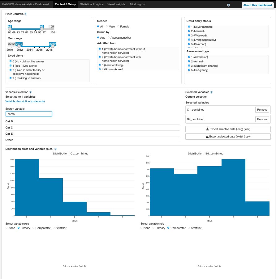Uncheck 5 (Divorced) civil status checkbox

coord(189,44)
